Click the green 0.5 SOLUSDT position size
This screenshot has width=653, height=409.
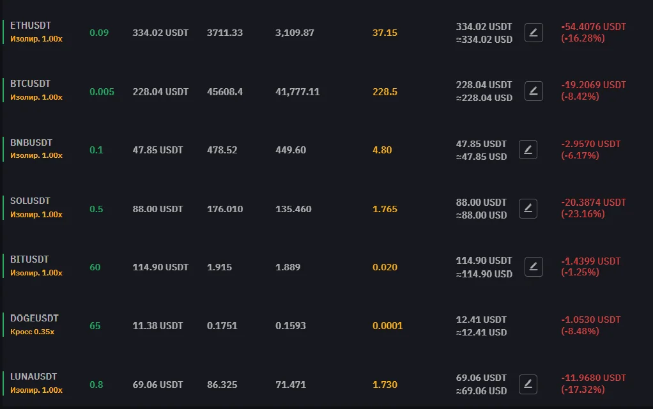[96, 209]
